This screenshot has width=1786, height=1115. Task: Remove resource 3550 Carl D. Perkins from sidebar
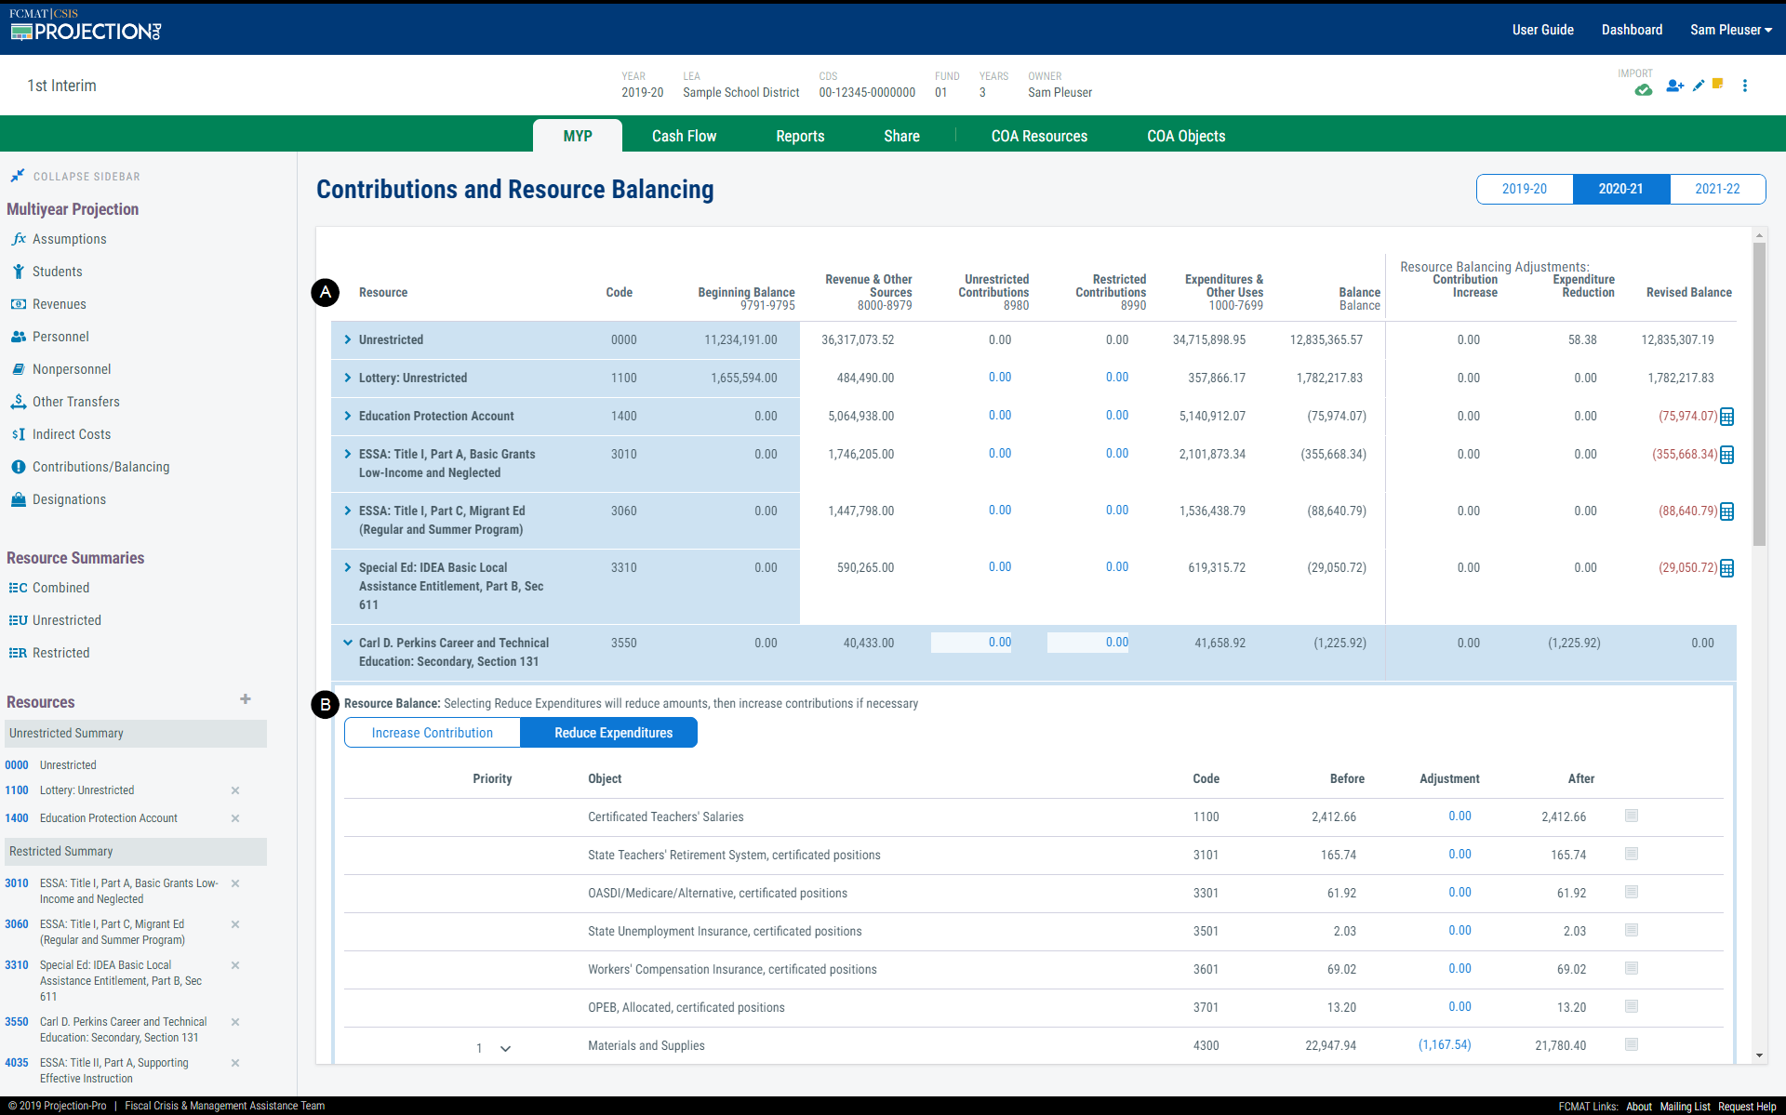pos(235,1022)
